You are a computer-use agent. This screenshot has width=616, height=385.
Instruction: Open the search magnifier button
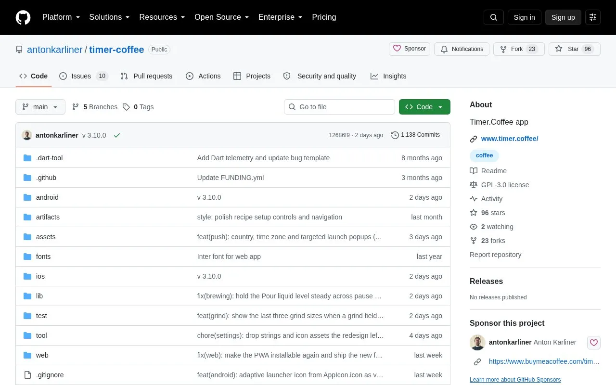tap(494, 17)
